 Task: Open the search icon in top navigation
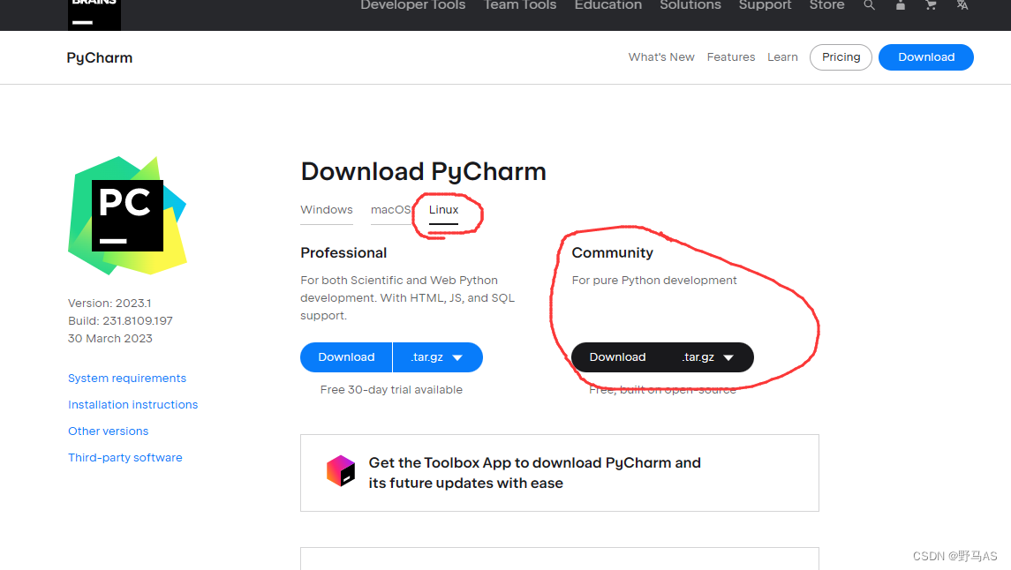870,5
